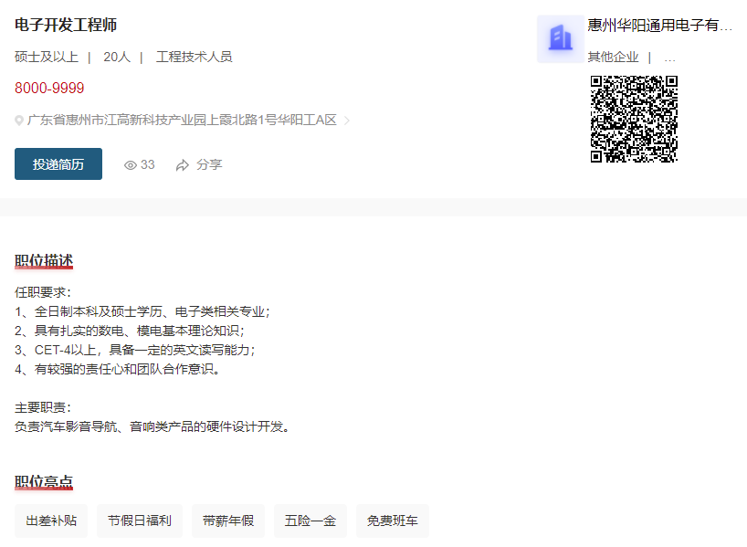Viewport: 747px width, 547px height.
Task: Click the 职位描述 section heading
Action: click(x=44, y=261)
